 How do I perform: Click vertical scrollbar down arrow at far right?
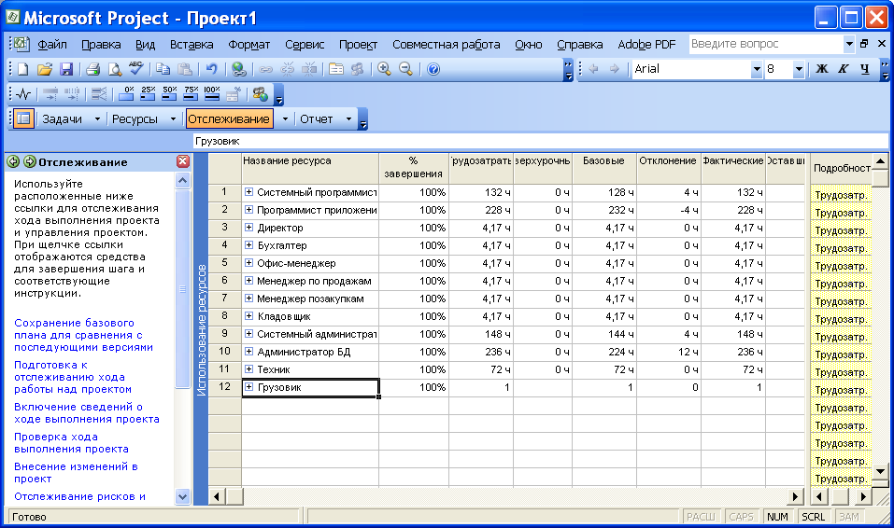(880, 471)
